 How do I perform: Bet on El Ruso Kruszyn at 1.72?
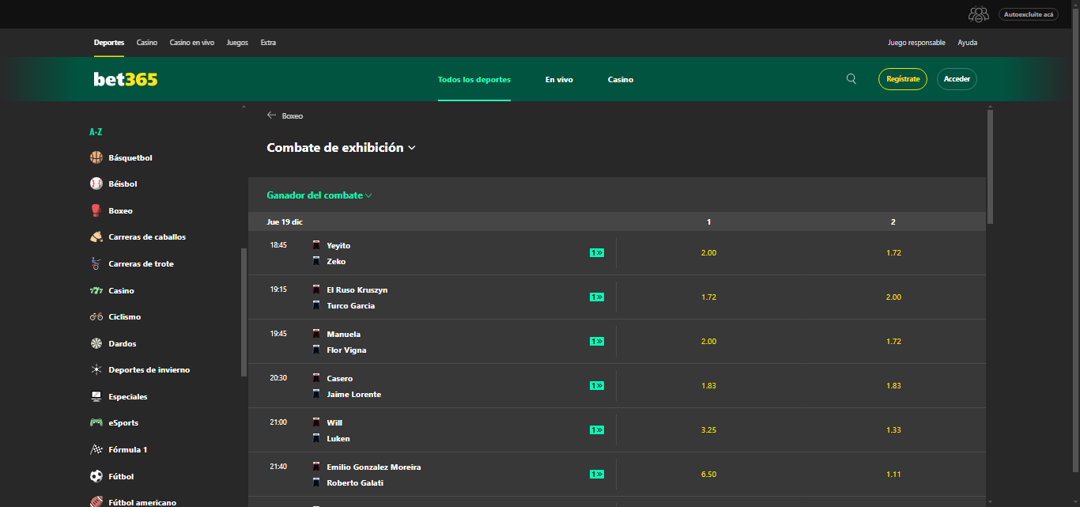708,297
